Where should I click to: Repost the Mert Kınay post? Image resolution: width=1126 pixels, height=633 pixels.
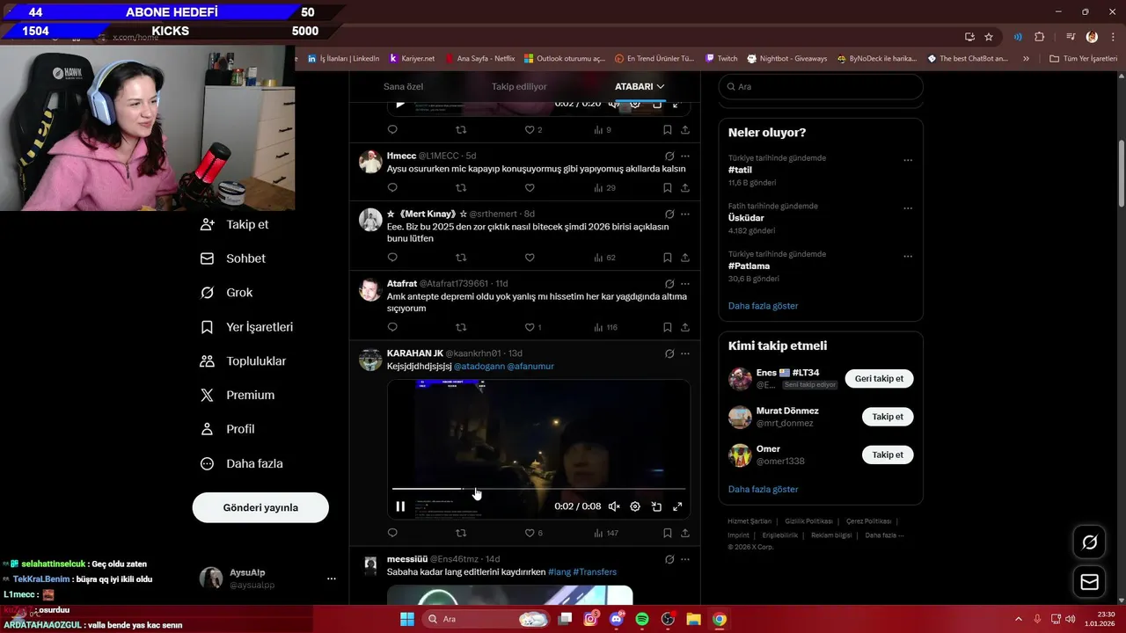461,258
